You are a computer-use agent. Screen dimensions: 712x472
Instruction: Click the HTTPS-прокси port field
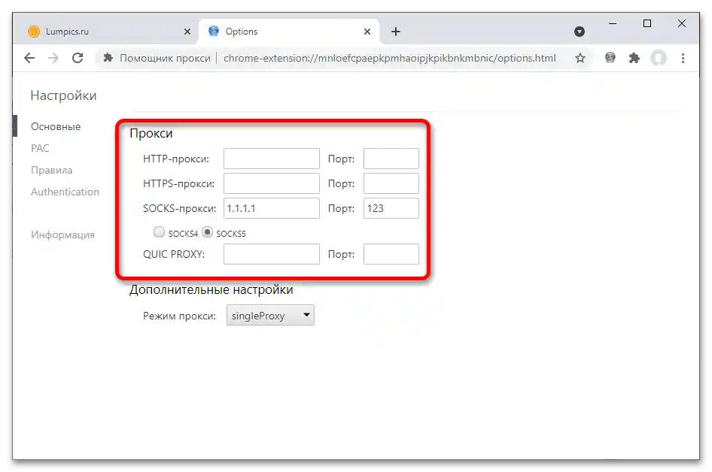pyautogui.click(x=391, y=183)
